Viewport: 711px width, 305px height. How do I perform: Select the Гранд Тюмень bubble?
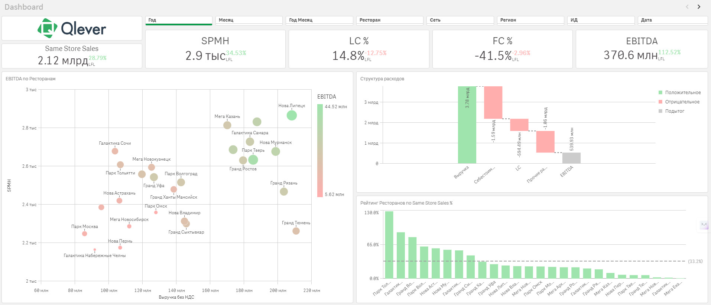click(x=296, y=231)
